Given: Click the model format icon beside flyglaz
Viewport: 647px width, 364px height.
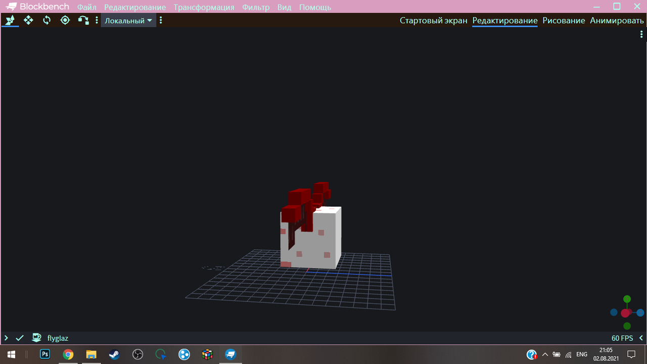Looking at the screenshot, I should [36, 338].
